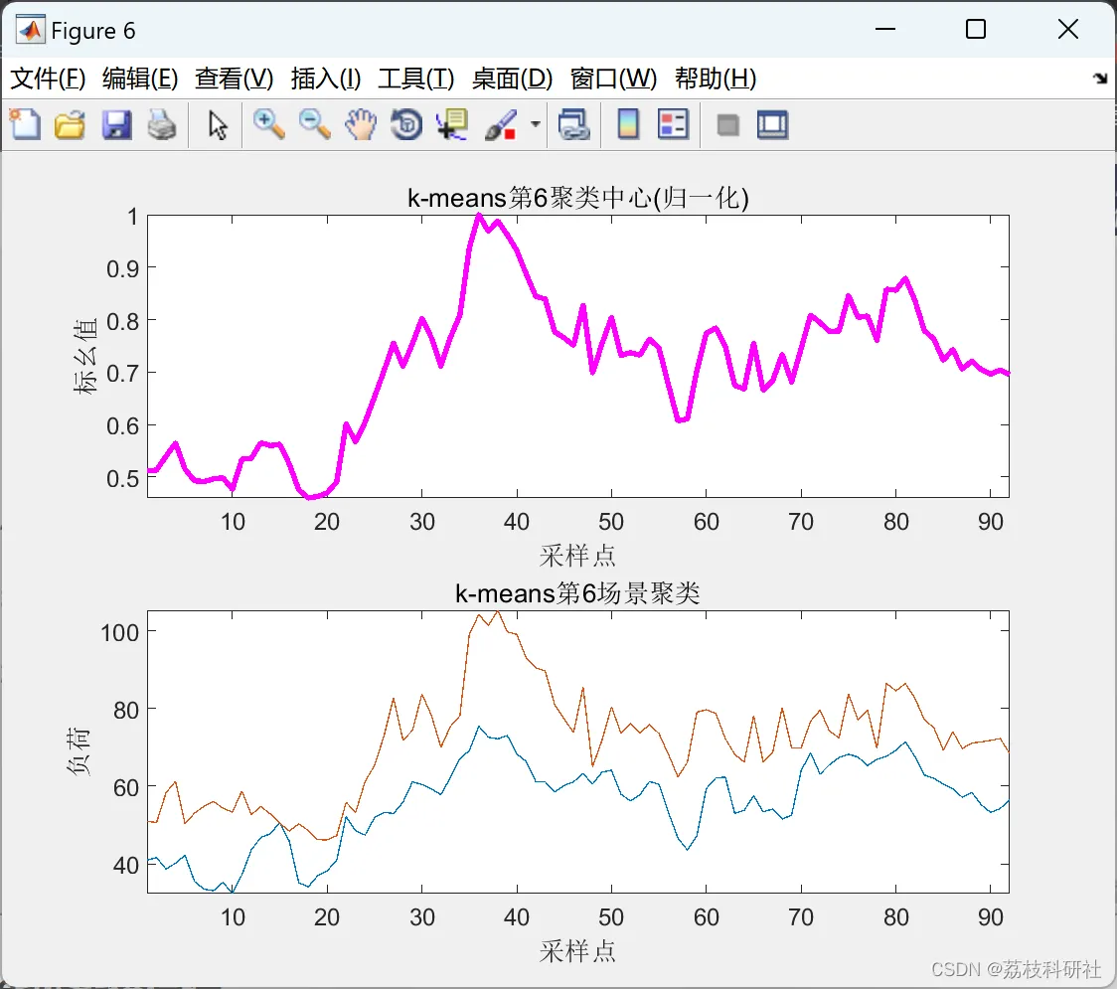This screenshot has width=1117, height=989.
Task: Enable the Pan hand tool
Action: (361, 124)
